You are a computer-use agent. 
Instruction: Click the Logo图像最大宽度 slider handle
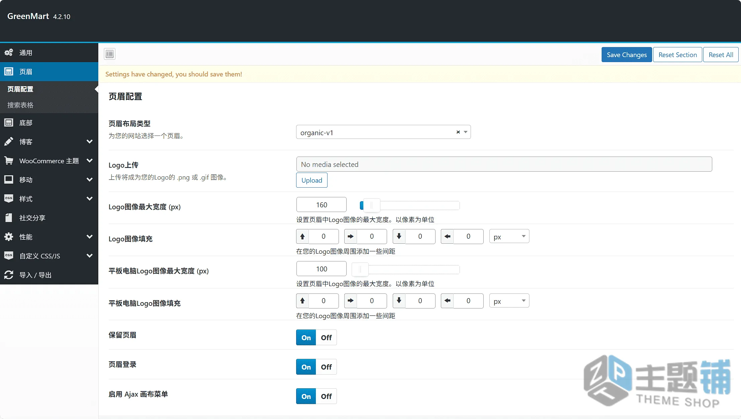tap(372, 205)
